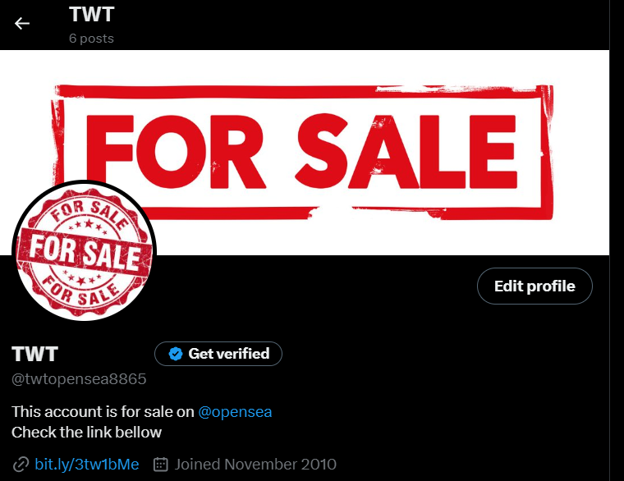Open the bit.ly/3tw1bMe link
624x481 pixels.
click(x=87, y=465)
